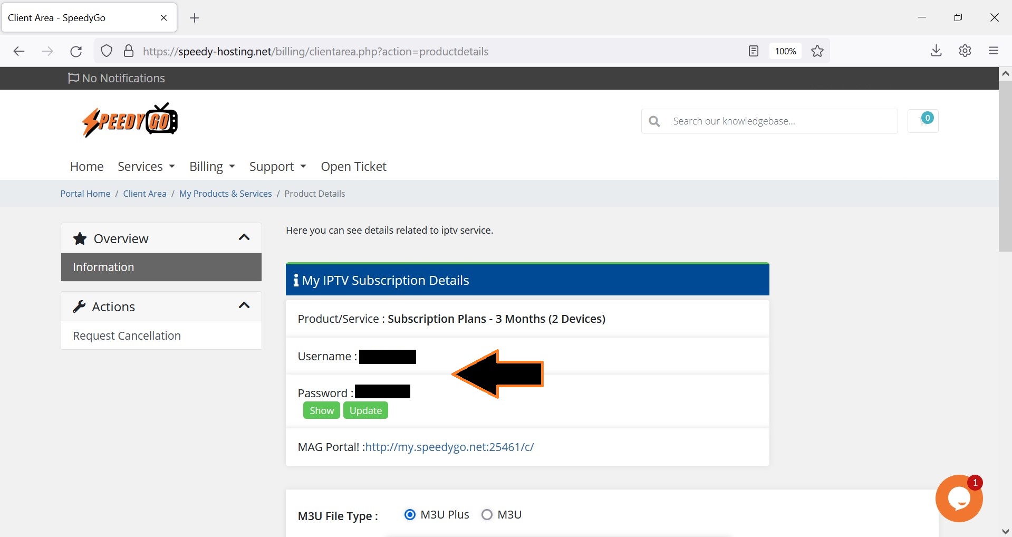Open the MAG Portal URL link
Viewport: 1012px width, 537px height.
[449, 447]
